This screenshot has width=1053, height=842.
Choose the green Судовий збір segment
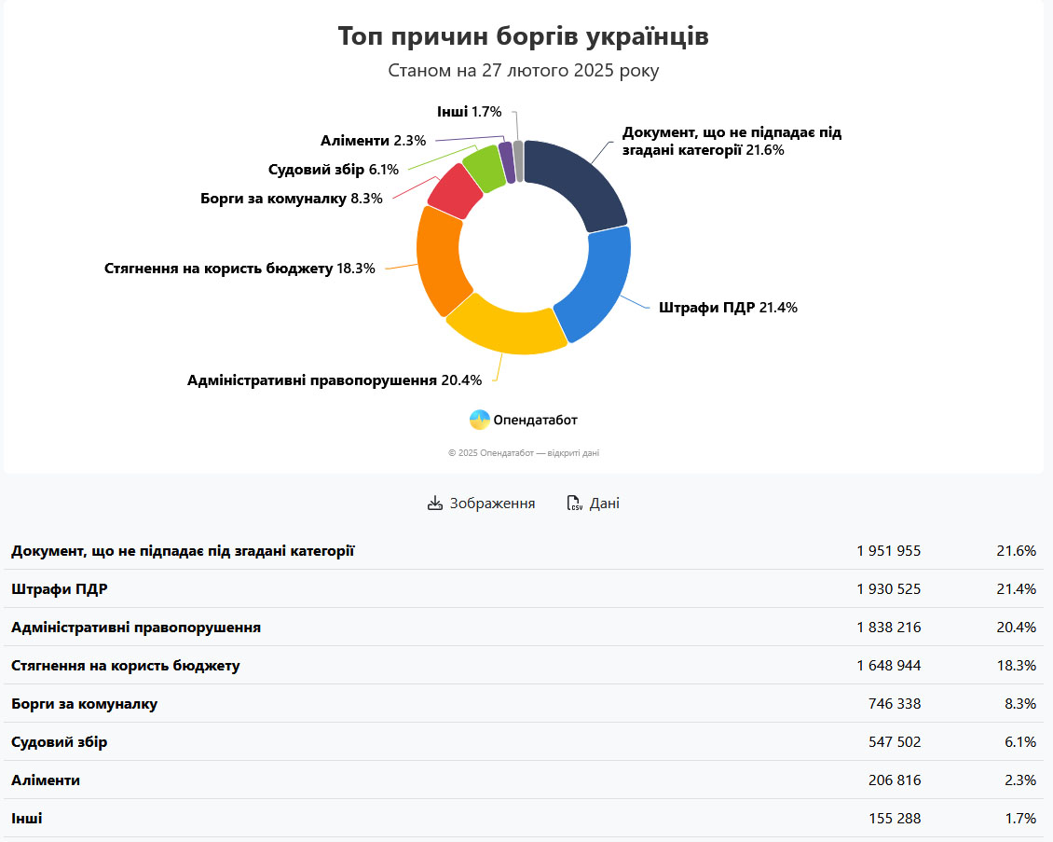click(x=483, y=168)
